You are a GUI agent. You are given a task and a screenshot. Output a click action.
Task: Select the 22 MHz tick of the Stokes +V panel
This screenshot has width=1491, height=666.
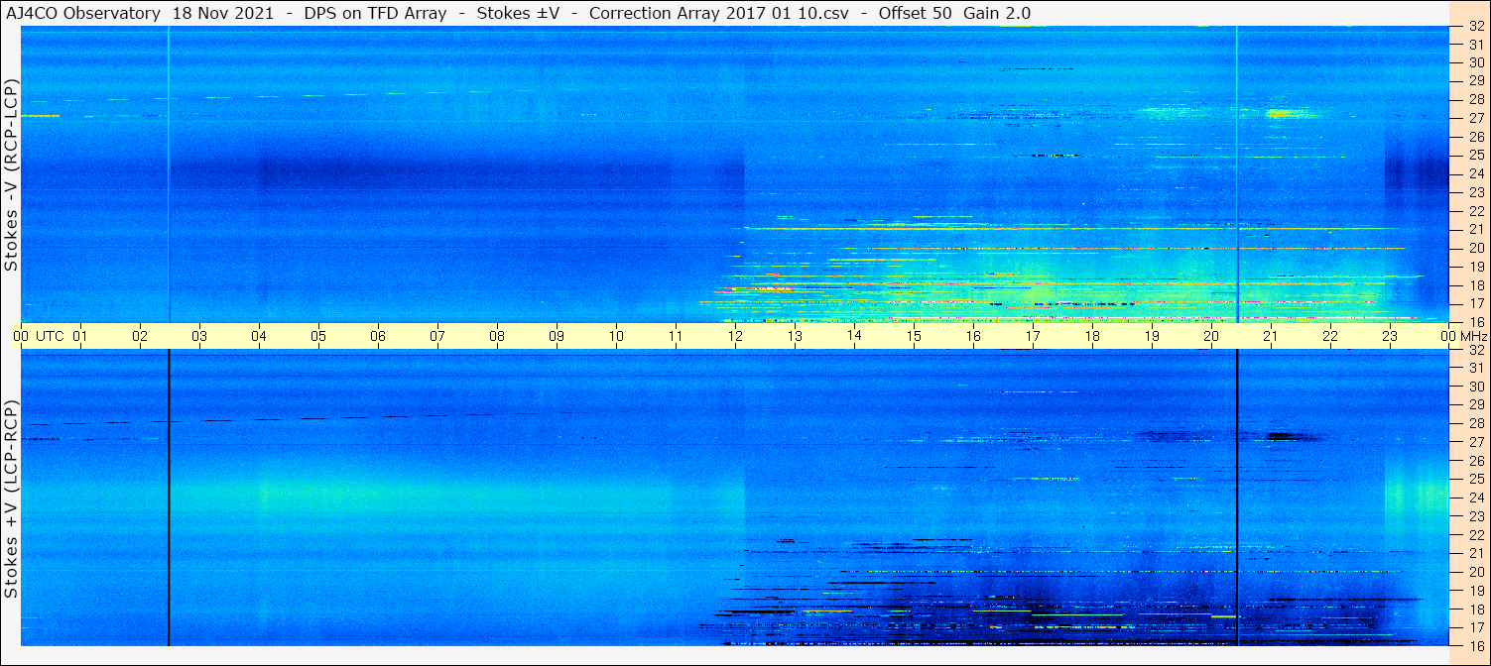point(1476,535)
